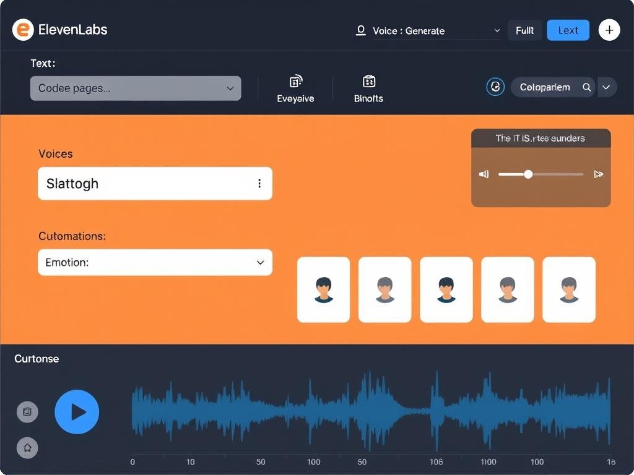Open the save icon below the Curtonse heading
Screen dimensions: 634x475
click(27, 412)
